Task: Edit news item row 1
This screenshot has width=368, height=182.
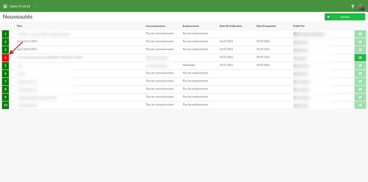Action: pyautogui.click(x=360, y=34)
